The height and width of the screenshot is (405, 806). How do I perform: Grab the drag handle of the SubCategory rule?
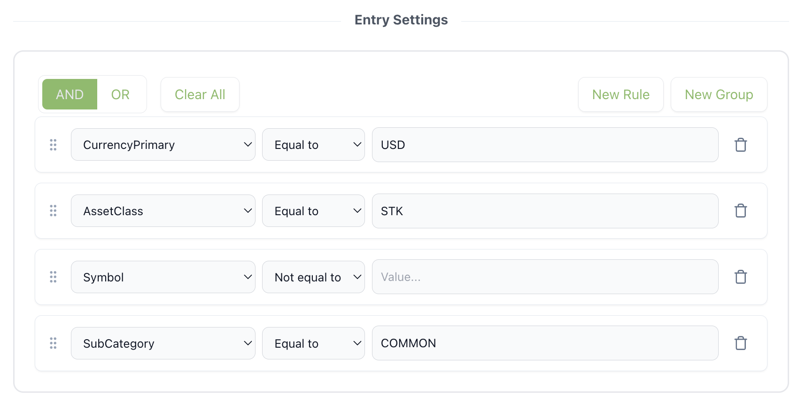(x=53, y=343)
